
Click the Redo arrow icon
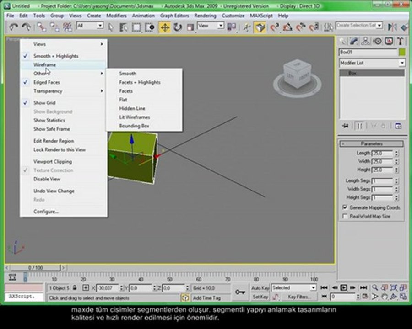[x=26, y=27]
